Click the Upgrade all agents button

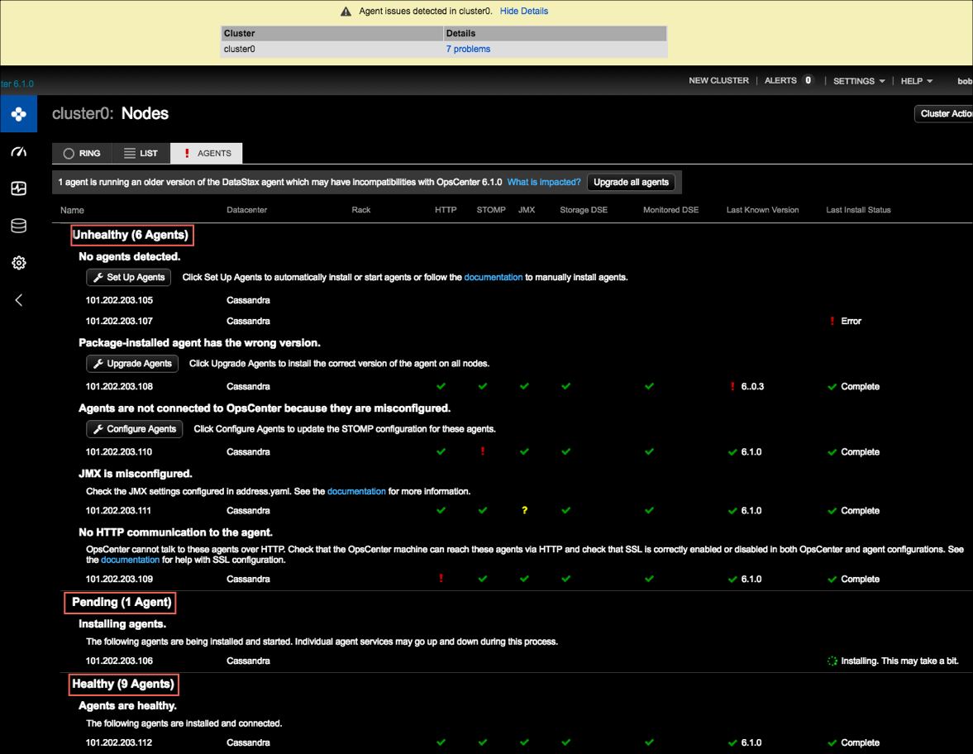tap(631, 182)
